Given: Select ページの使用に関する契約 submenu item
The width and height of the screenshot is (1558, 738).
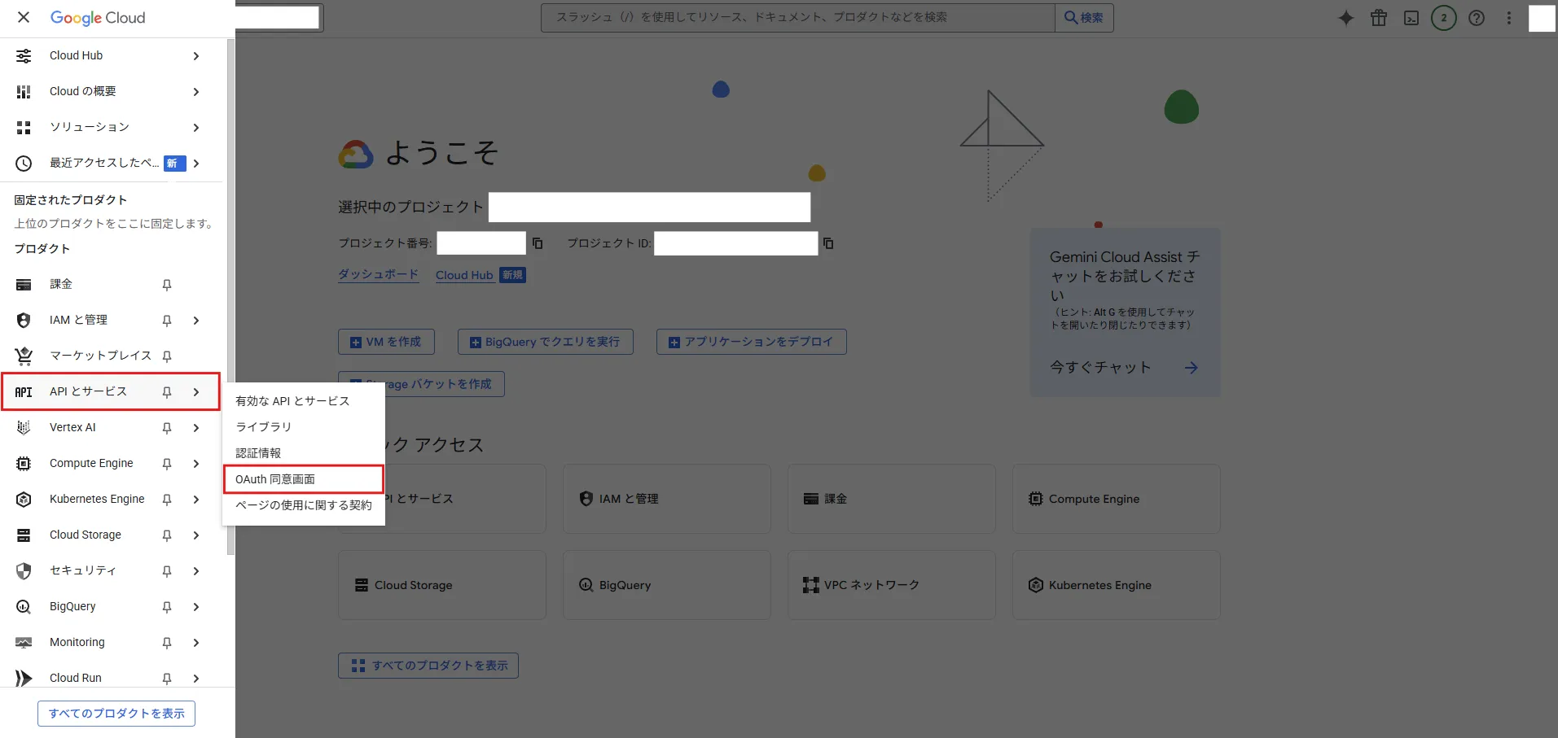Looking at the screenshot, I should (303, 505).
